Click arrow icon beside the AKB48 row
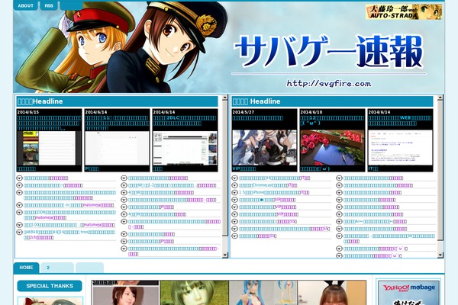This screenshot has height=305, width=458. (x=19, y=233)
